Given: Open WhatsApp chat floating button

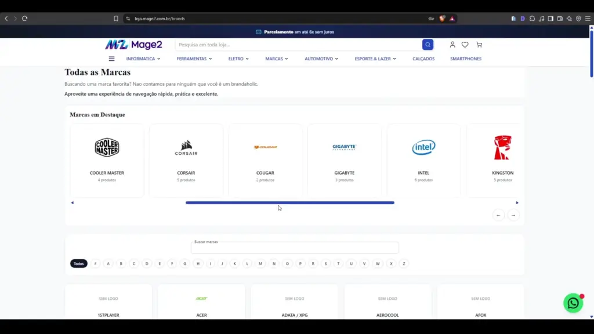Looking at the screenshot, I should 573,303.
